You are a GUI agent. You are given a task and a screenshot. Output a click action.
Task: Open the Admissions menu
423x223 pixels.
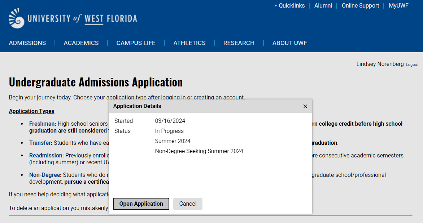coord(27,43)
